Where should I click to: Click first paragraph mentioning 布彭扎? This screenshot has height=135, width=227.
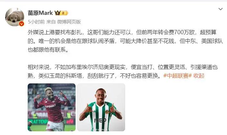click(x=125, y=41)
